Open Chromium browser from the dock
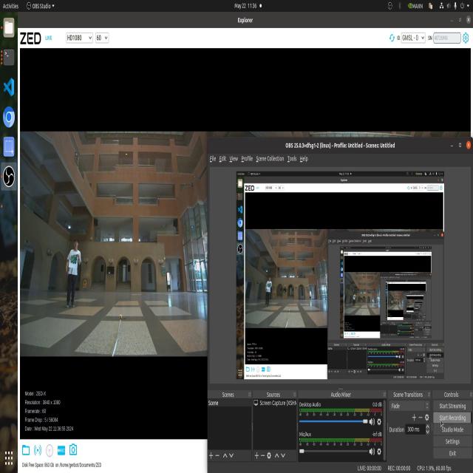Viewport: 473px width, 473px height. coord(9,117)
